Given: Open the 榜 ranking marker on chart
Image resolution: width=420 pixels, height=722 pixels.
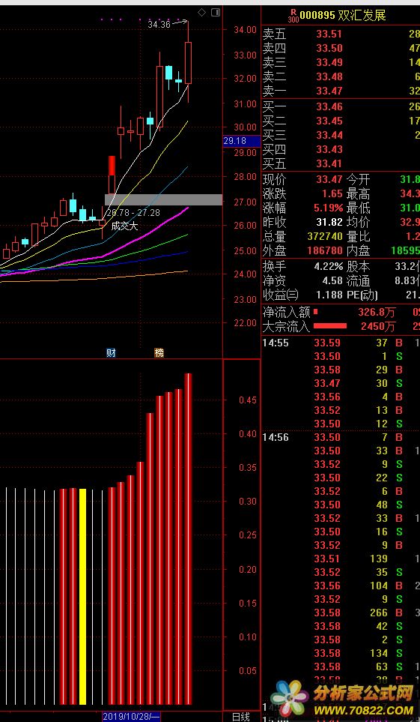Looking at the screenshot, I should tap(159, 352).
